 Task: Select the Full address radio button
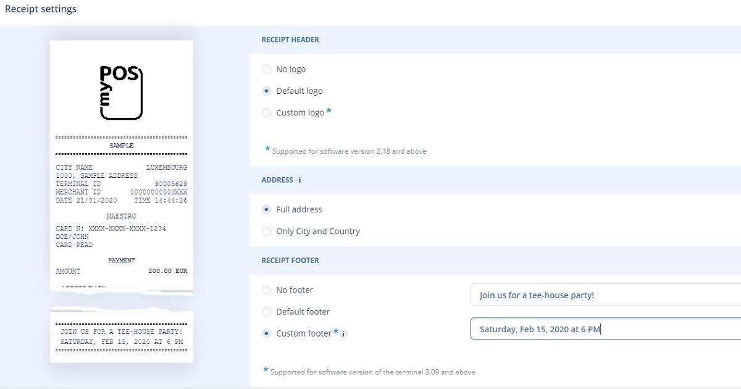[x=266, y=209]
